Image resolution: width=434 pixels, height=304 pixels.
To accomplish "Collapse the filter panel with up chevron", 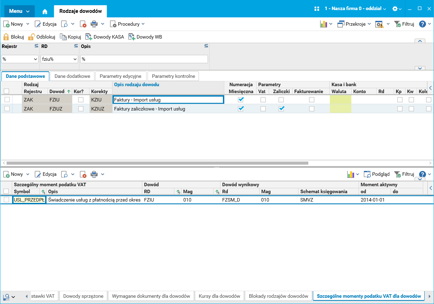I will coord(420,41).
